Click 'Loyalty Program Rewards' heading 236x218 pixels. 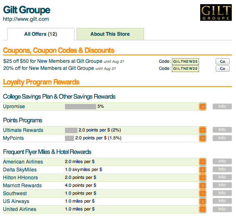(41, 82)
